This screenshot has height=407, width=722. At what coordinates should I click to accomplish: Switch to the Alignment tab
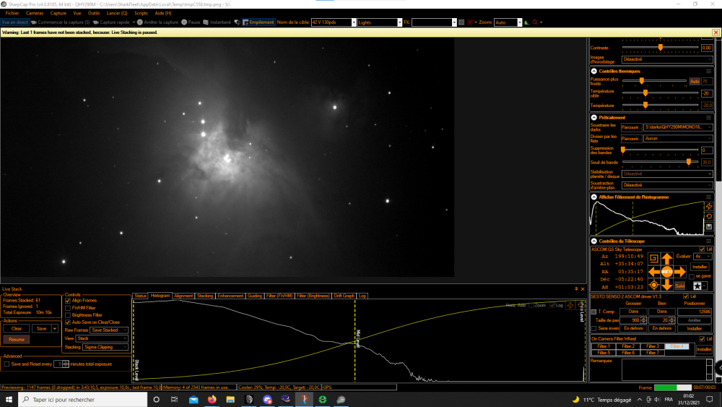coord(183,296)
